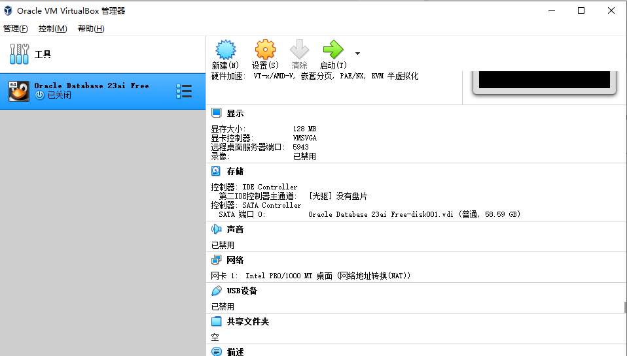
Task: Click the Network (网络) icon
Action: pyautogui.click(x=217, y=260)
